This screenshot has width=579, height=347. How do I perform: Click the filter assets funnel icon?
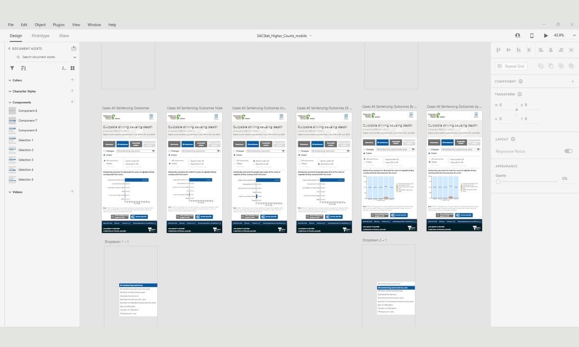tap(12, 68)
